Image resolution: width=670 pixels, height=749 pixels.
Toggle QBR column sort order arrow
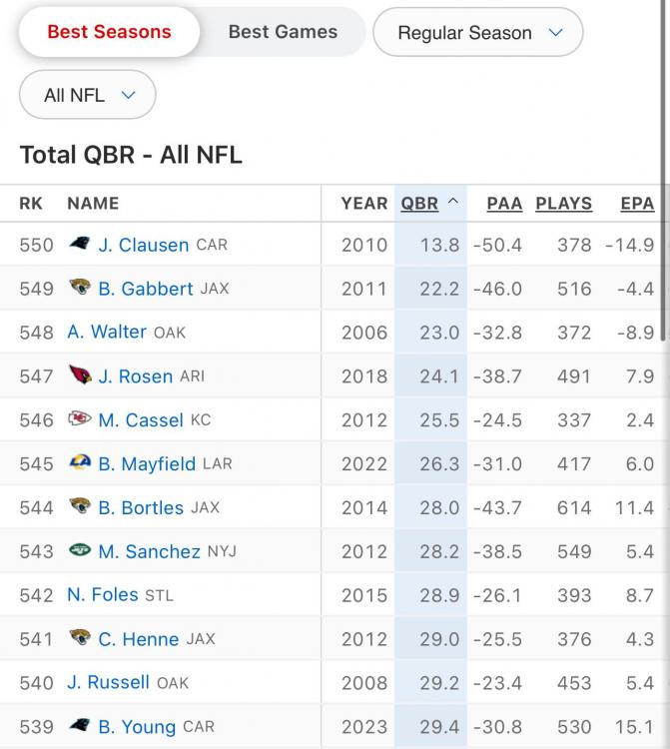[x=453, y=203]
